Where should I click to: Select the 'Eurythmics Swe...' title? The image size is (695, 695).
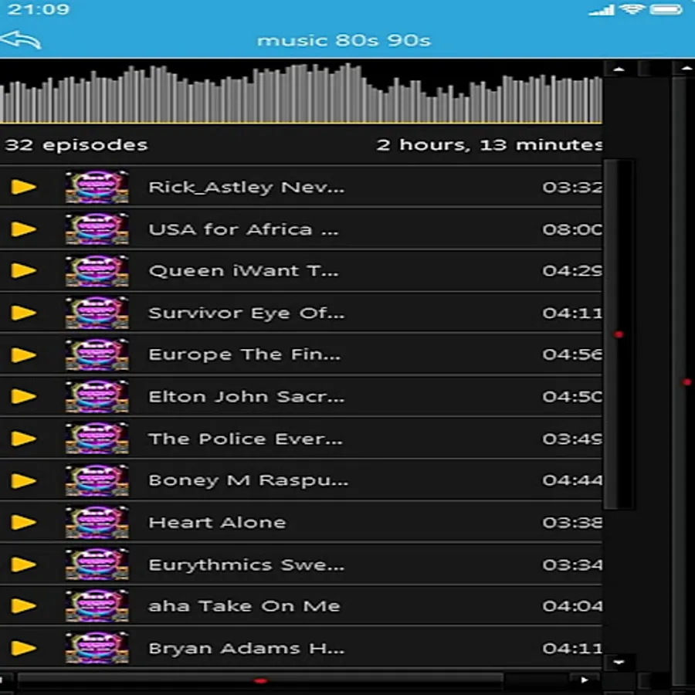pyautogui.click(x=246, y=565)
